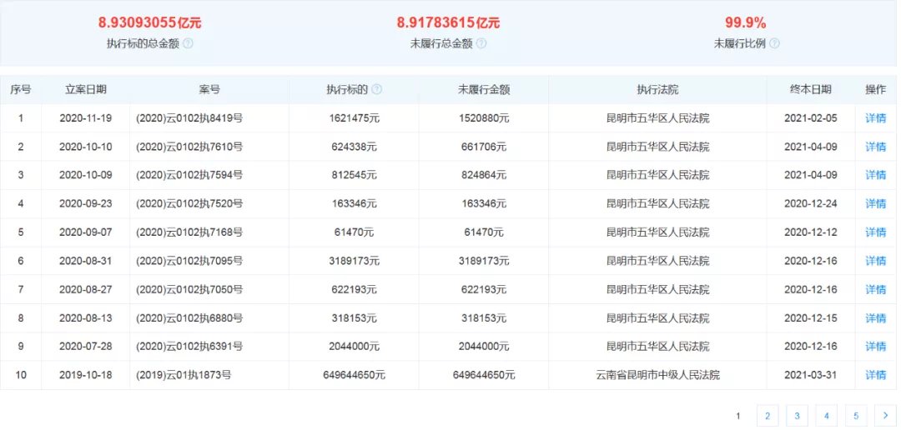Go to page 2
The width and height of the screenshot is (901, 430).
coord(768,416)
